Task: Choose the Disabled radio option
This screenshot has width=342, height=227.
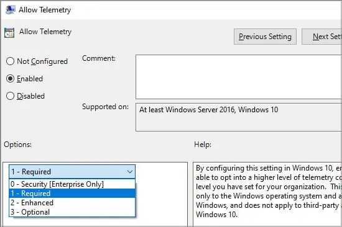Action: [10, 96]
